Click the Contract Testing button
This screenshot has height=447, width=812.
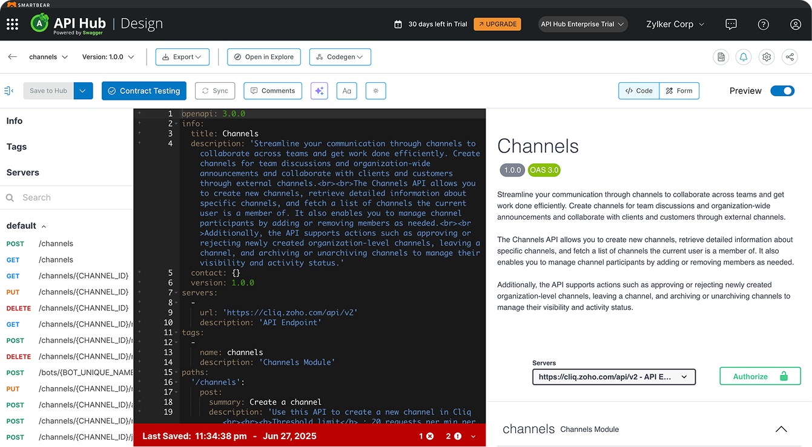click(144, 91)
